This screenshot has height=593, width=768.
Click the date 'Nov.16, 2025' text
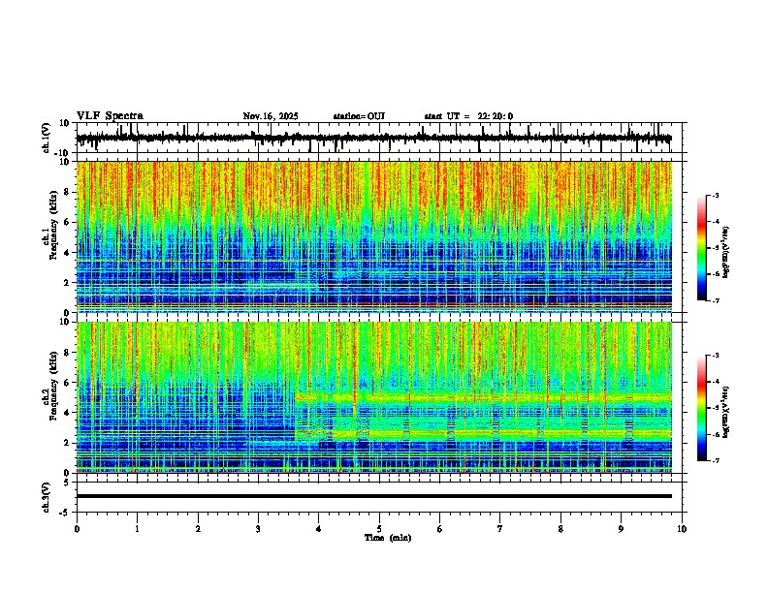click(x=271, y=116)
